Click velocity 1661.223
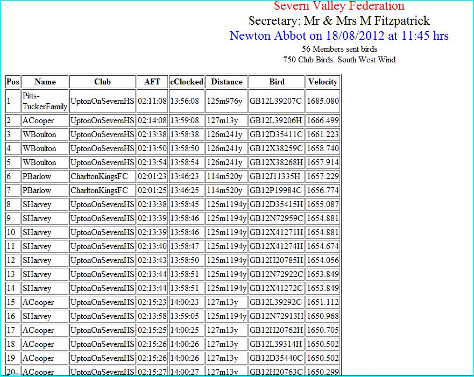This screenshot has width=474, height=377. tap(323, 134)
